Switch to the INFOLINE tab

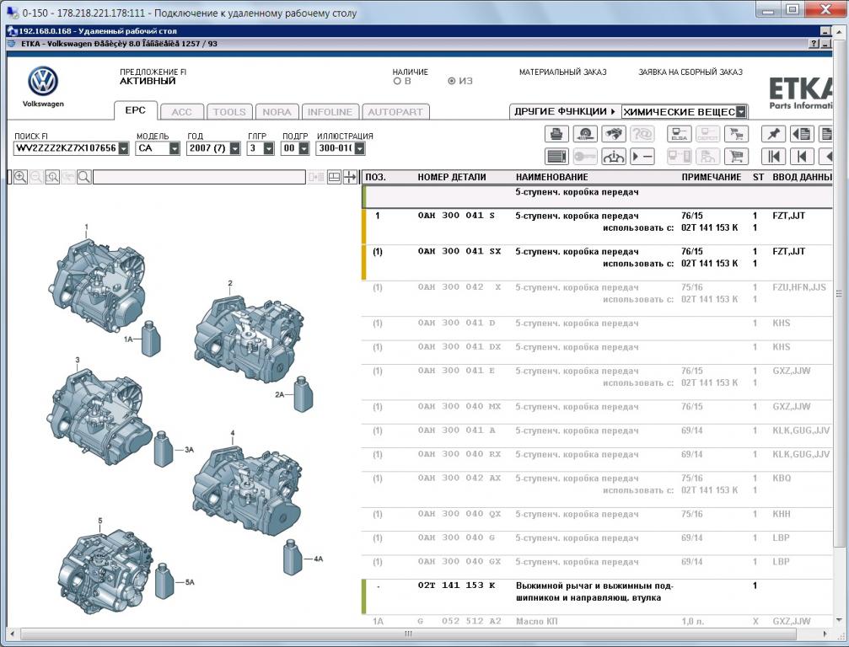tap(330, 112)
